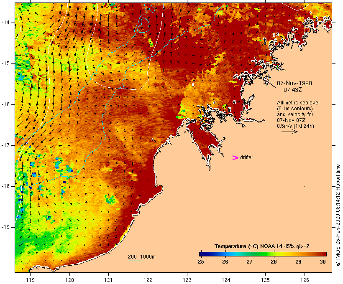
Task: Click the date text '07-Nov-1998'
Action: pos(294,83)
